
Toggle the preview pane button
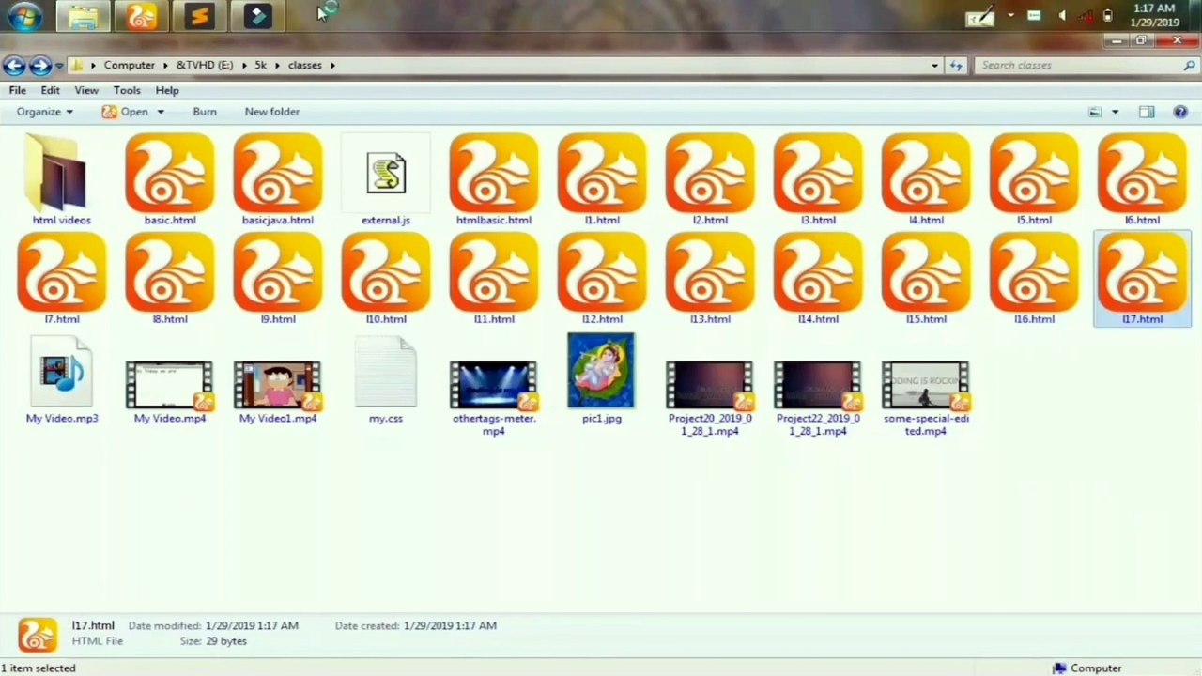1147,112
